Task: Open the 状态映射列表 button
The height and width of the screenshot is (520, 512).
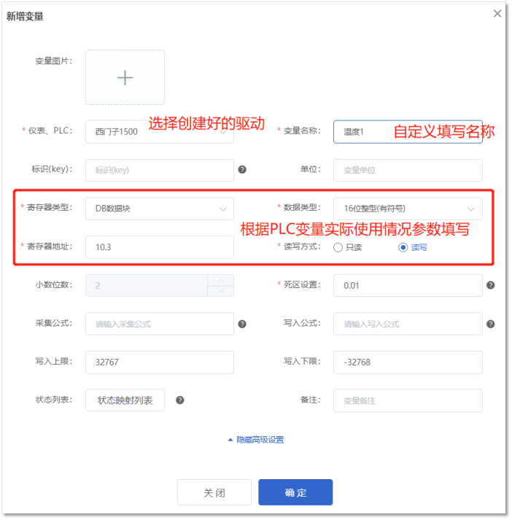Action: click(x=125, y=400)
